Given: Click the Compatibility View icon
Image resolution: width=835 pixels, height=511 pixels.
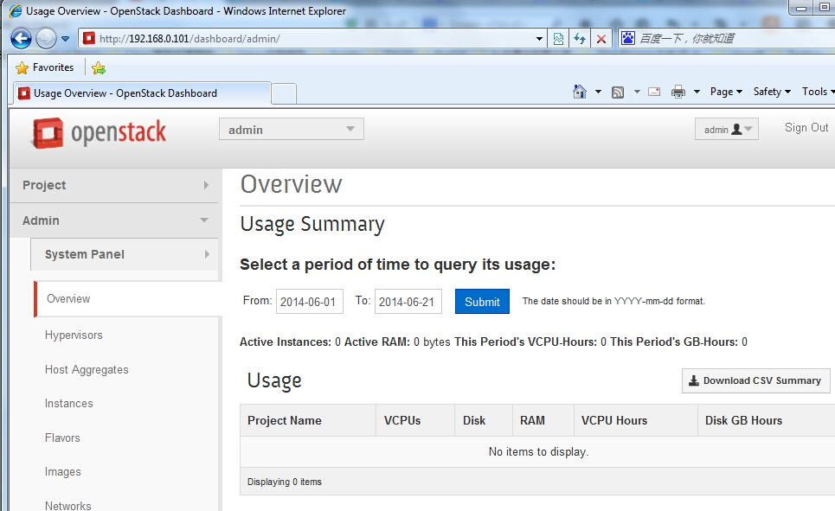Looking at the screenshot, I should [x=558, y=38].
